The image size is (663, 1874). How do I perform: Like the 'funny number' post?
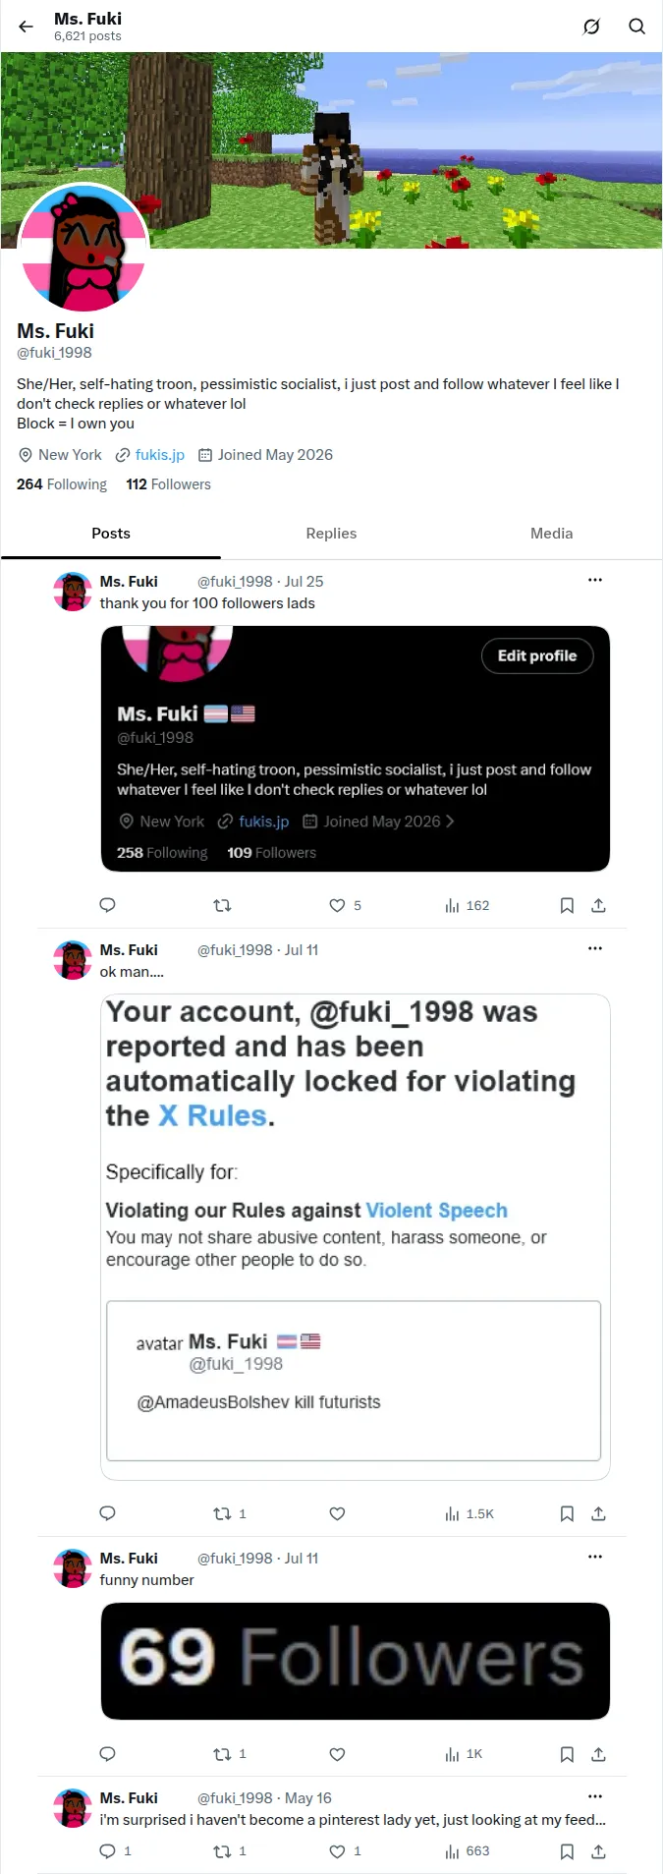(x=337, y=1754)
